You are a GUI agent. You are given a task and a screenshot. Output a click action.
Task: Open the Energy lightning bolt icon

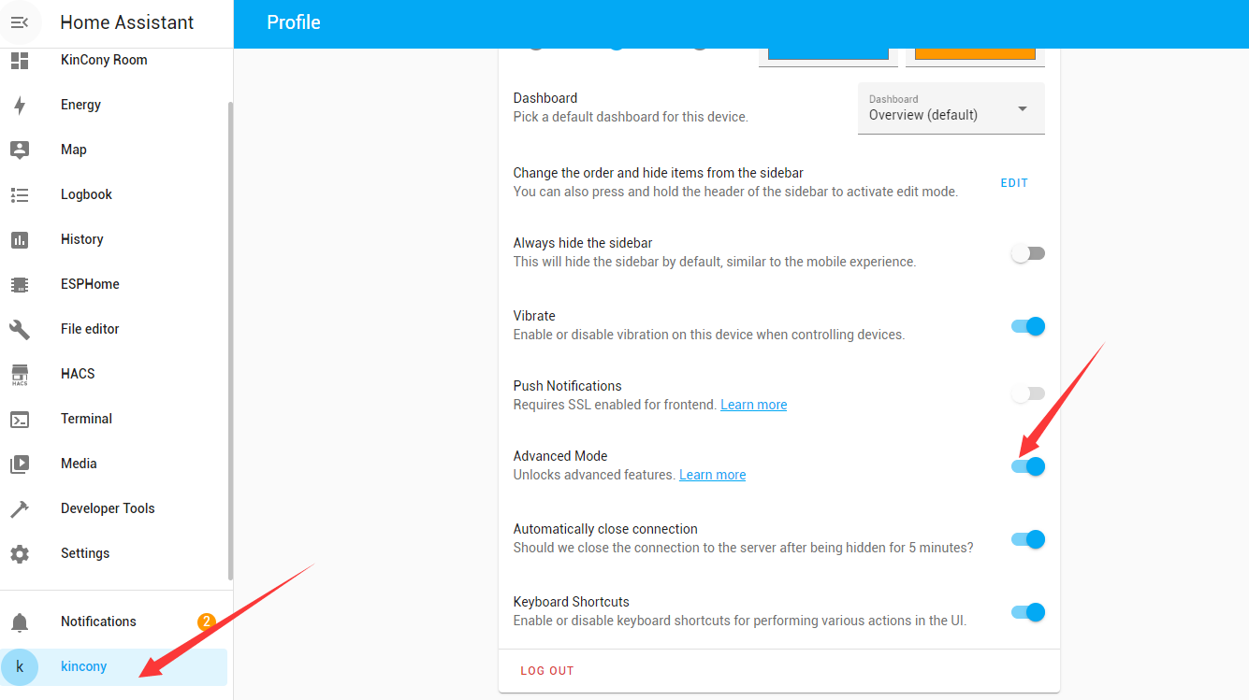[20, 105]
